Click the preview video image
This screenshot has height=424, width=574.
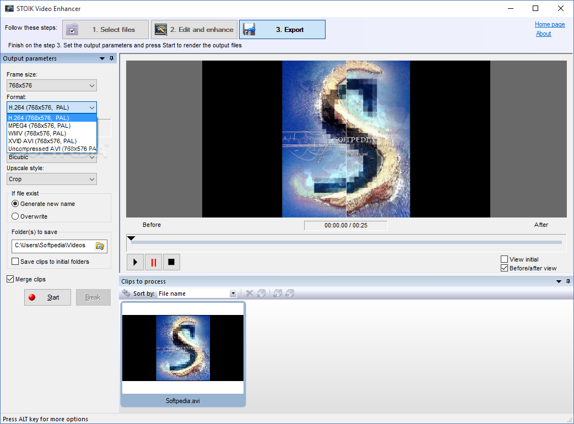point(346,139)
